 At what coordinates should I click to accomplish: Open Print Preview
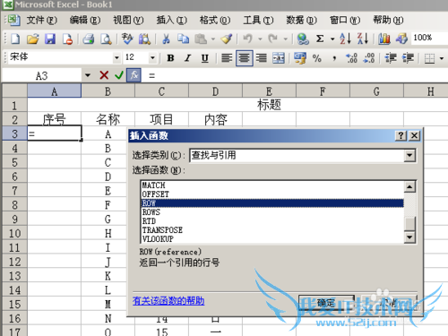pyautogui.click(x=106, y=39)
